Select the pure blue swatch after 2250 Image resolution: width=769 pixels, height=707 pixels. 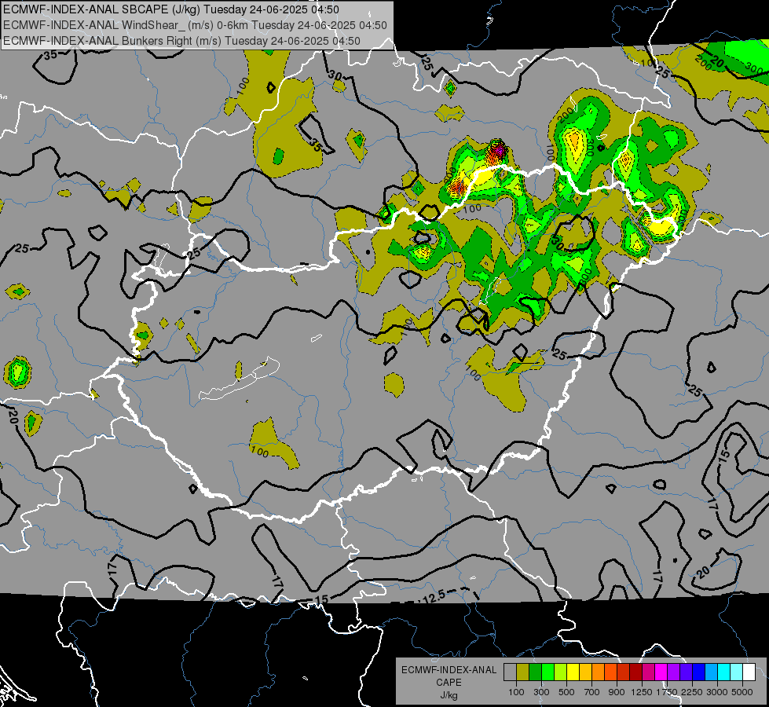699,672
